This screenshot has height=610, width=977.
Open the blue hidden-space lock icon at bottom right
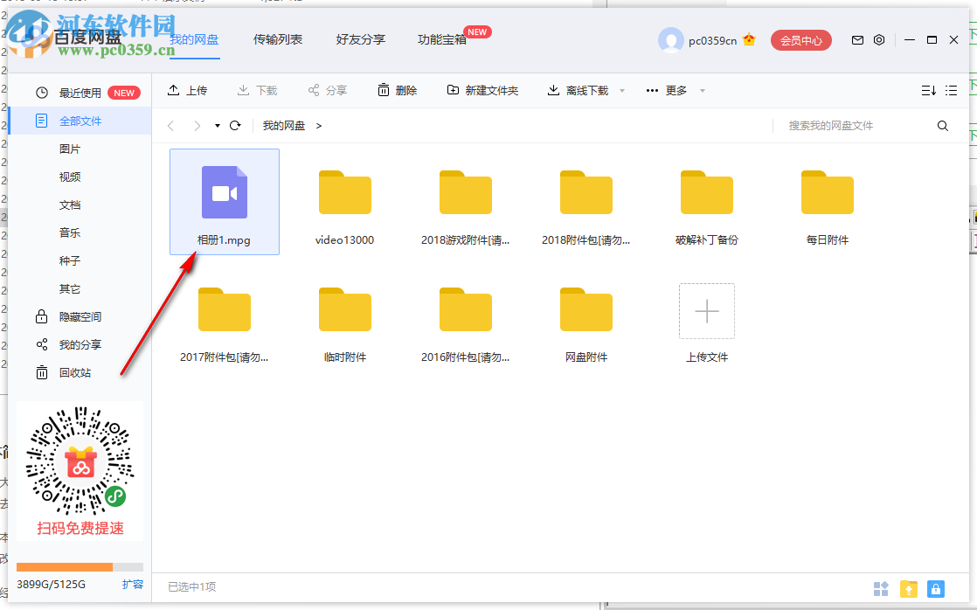pos(935,589)
